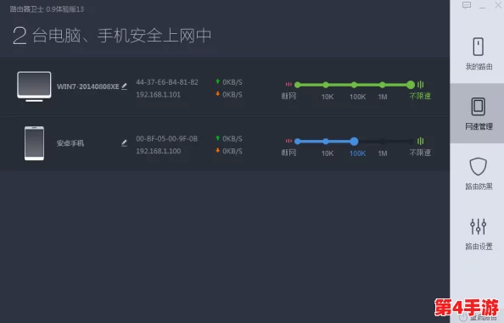The image size is (504, 323).
Task: Set 安卓手机 speed to 不限速
Action: pos(411,142)
